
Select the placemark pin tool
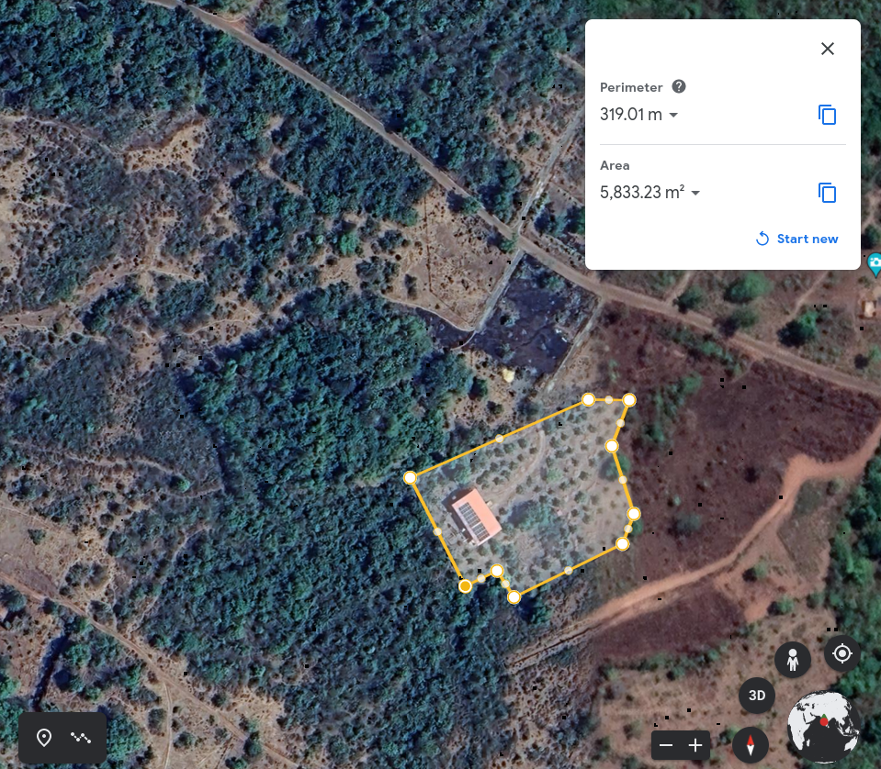(44, 737)
